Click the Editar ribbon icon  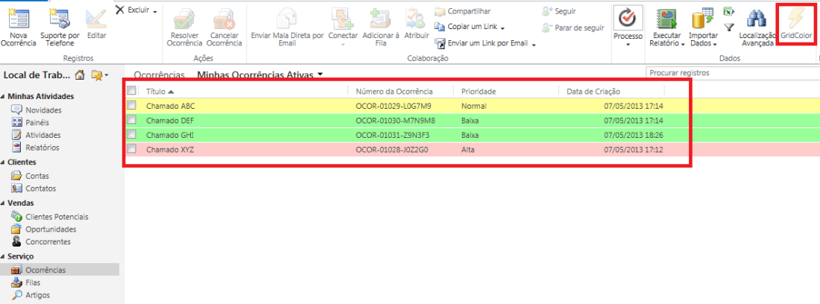(96, 19)
